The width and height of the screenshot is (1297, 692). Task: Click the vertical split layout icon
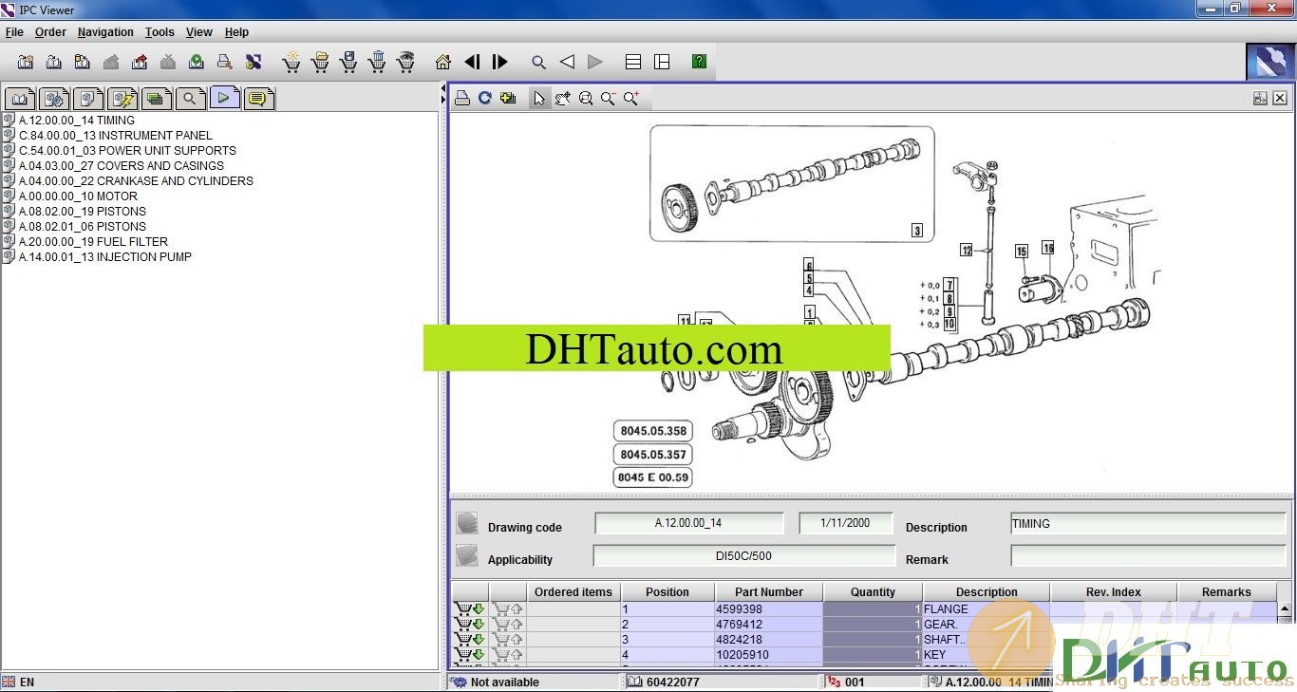[x=662, y=62]
